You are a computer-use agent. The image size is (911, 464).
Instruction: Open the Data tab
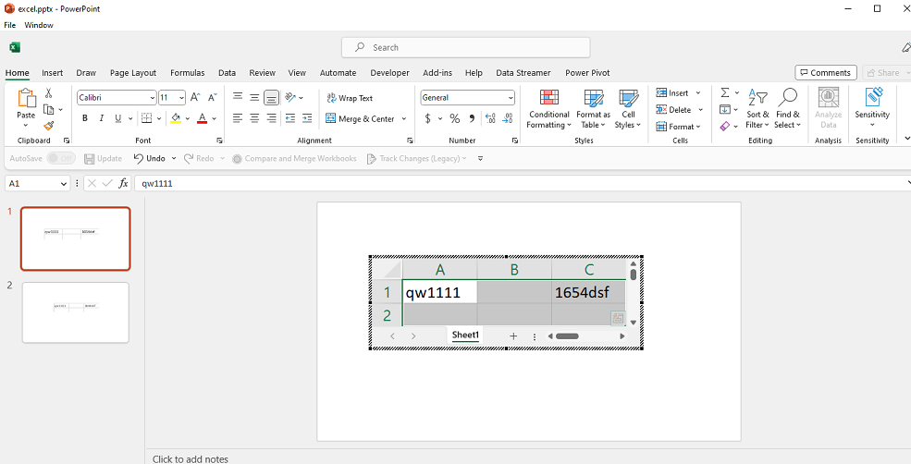227,73
